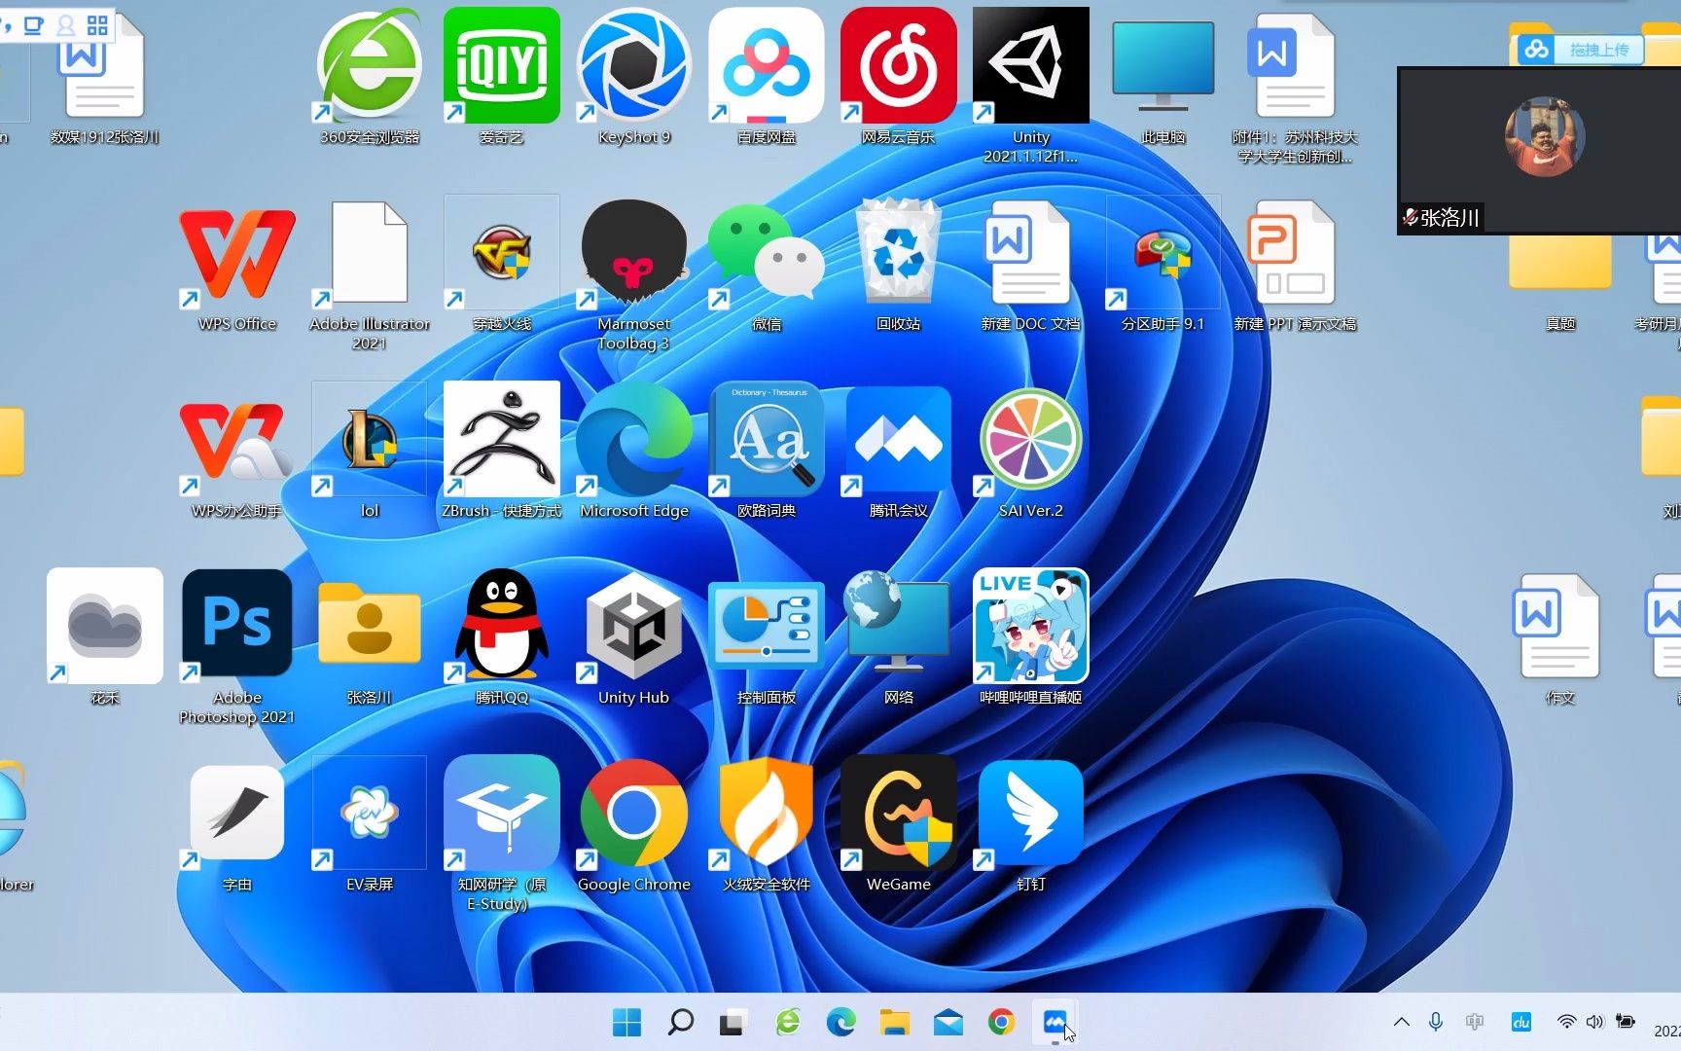The width and height of the screenshot is (1681, 1051).
Task: Toggle 中 input method indicator
Action: (x=1475, y=1022)
